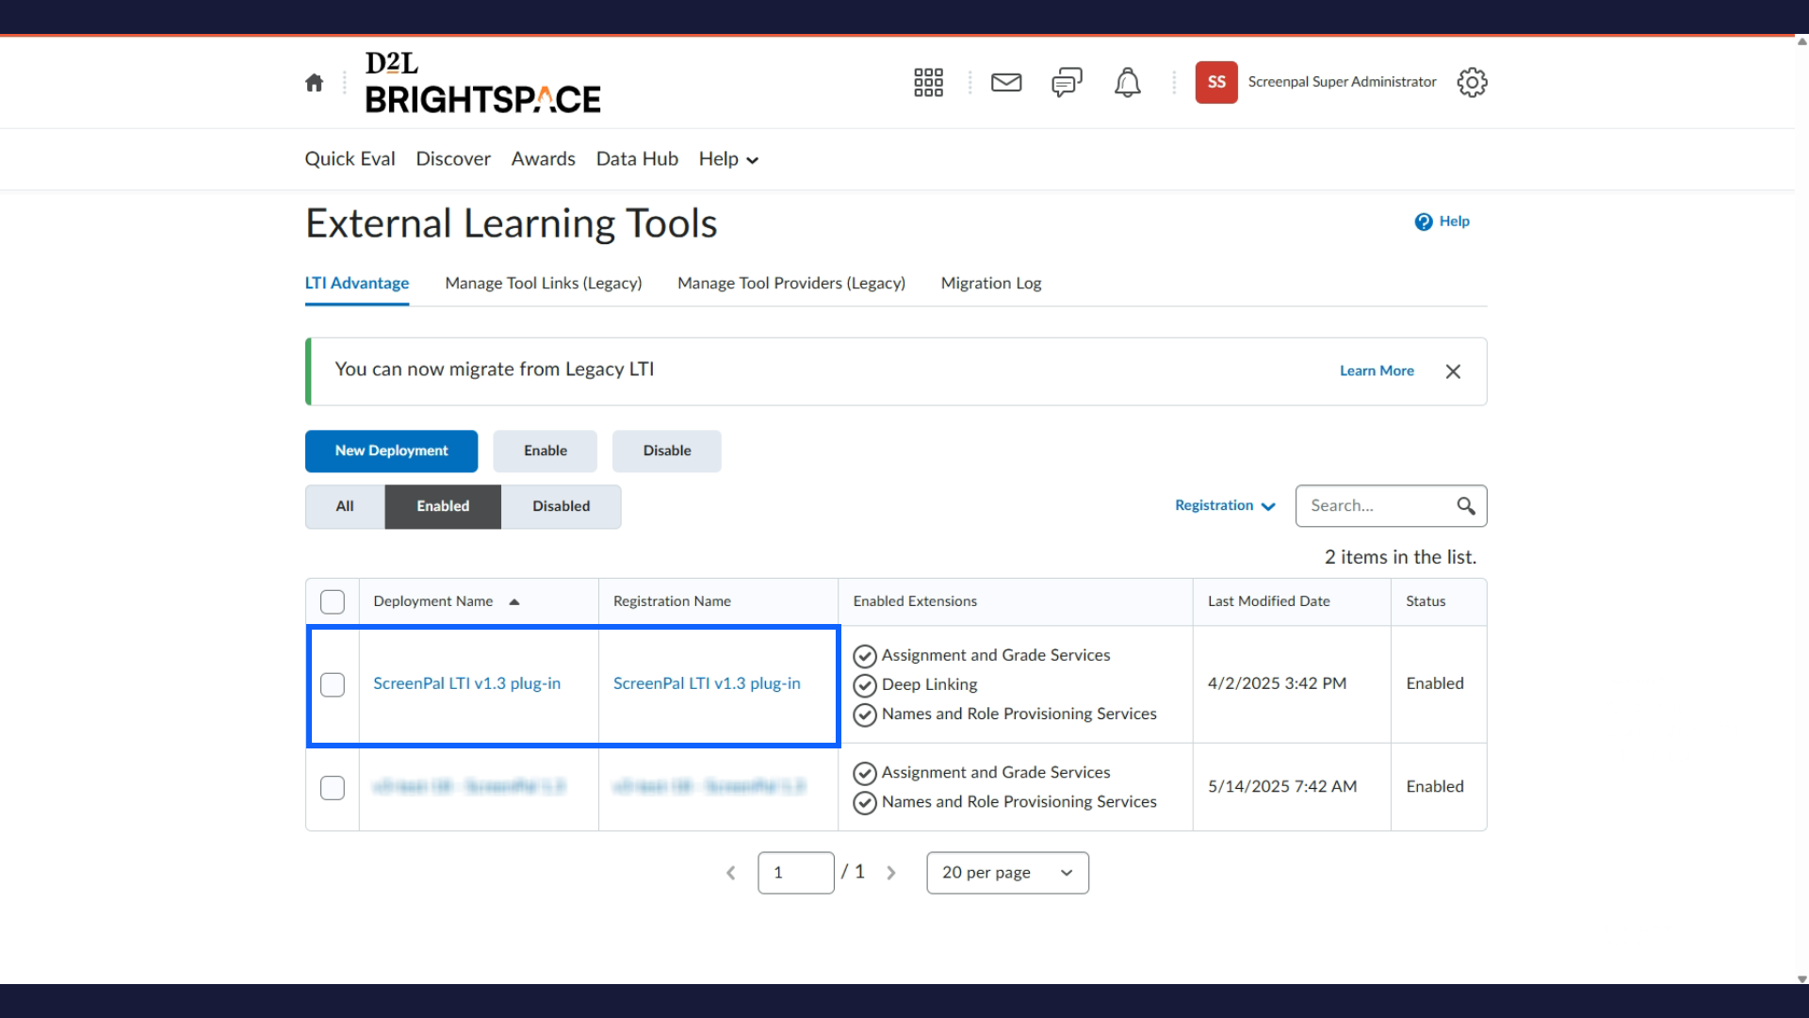
Task: Click '2 items in the list.' text
Action: [x=1400, y=558]
